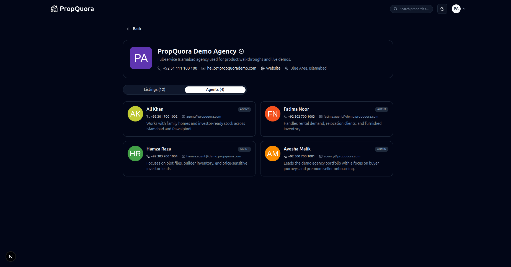Click Ali Khan's AK avatar

click(135, 114)
